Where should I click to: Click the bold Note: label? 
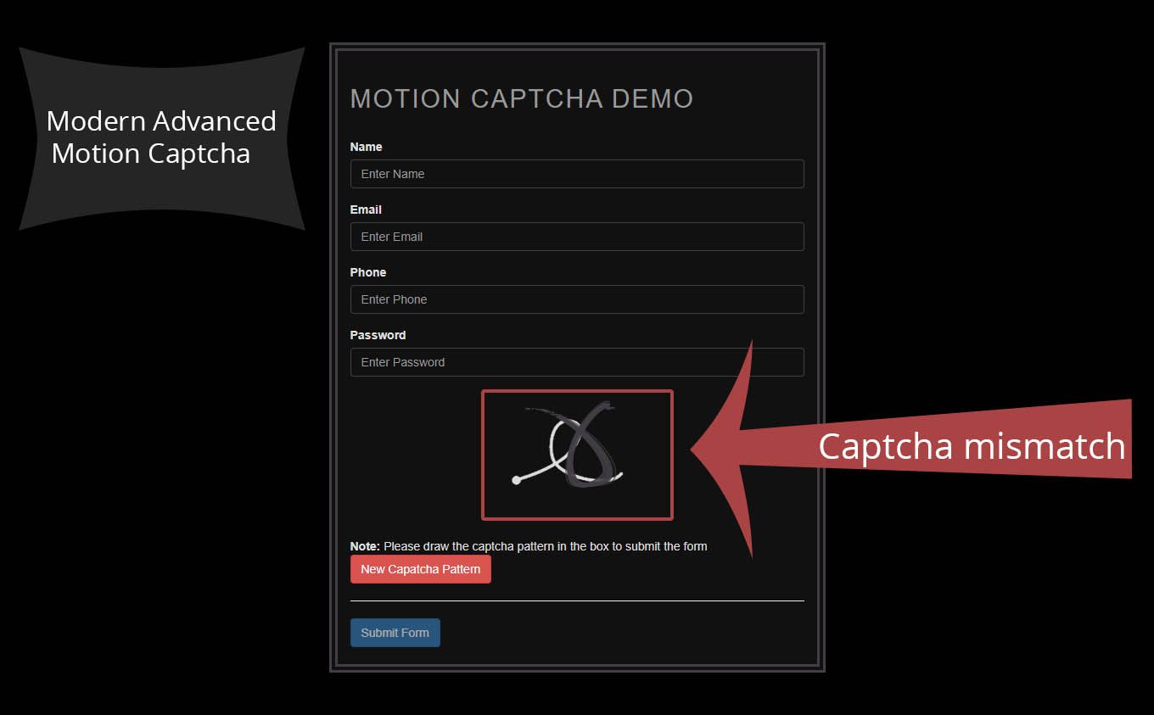pos(365,546)
